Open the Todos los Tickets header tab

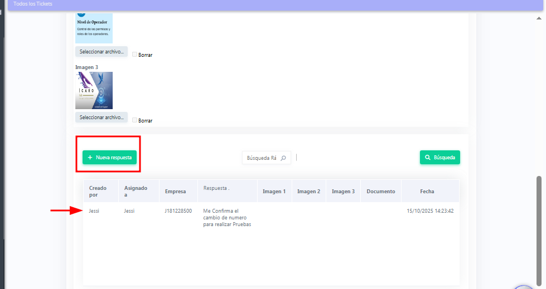(x=33, y=4)
